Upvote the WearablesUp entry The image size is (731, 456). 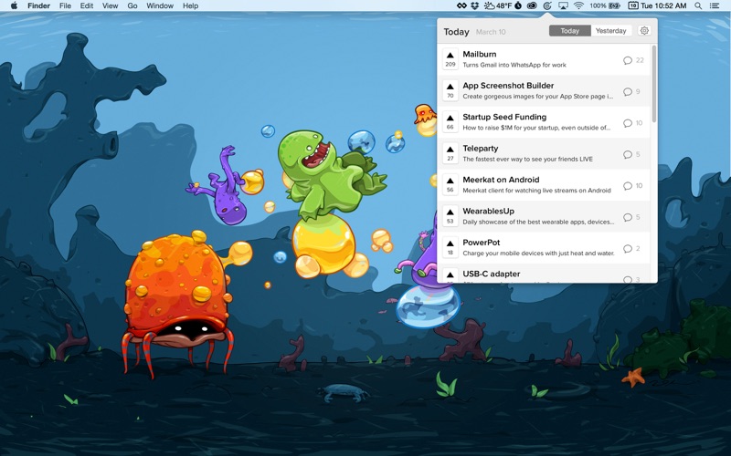click(x=450, y=216)
